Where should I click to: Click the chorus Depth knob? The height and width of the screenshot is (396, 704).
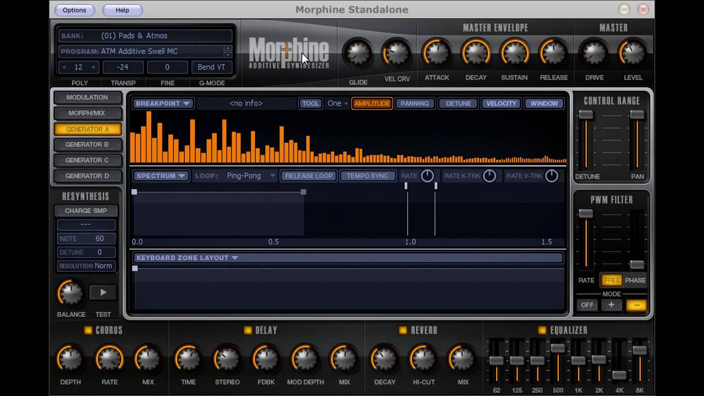(70, 359)
